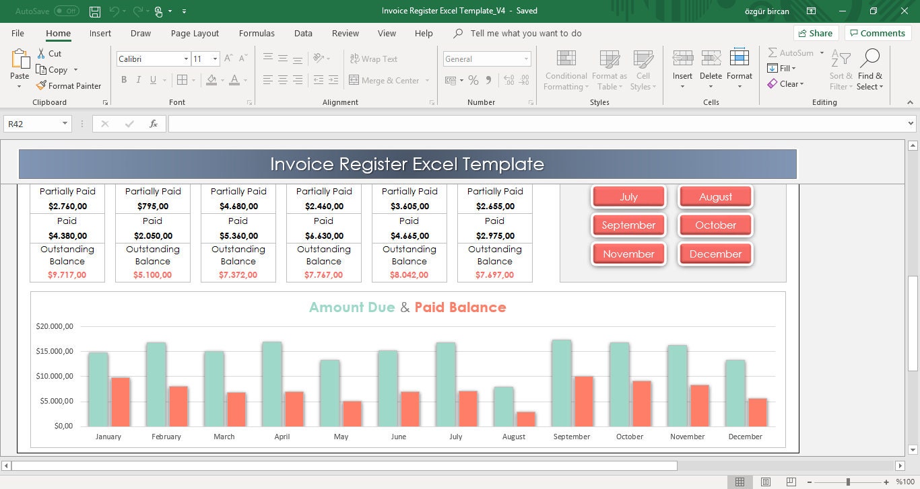
Task: Open the font name dropdown
Action: click(187, 59)
